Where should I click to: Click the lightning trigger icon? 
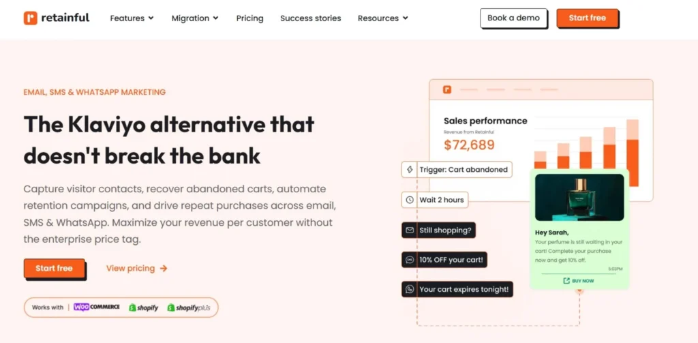[x=410, y=170]
